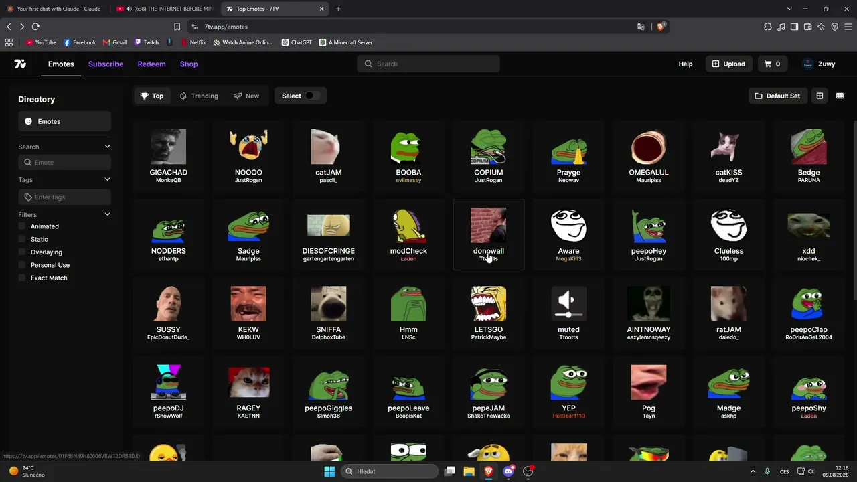The width and height of the screenshot is (857, 482).
Task: Enable the Static filter checkbox
Action: [22, 239]
